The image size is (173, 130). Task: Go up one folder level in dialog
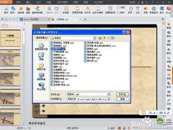tap(104, 38)
